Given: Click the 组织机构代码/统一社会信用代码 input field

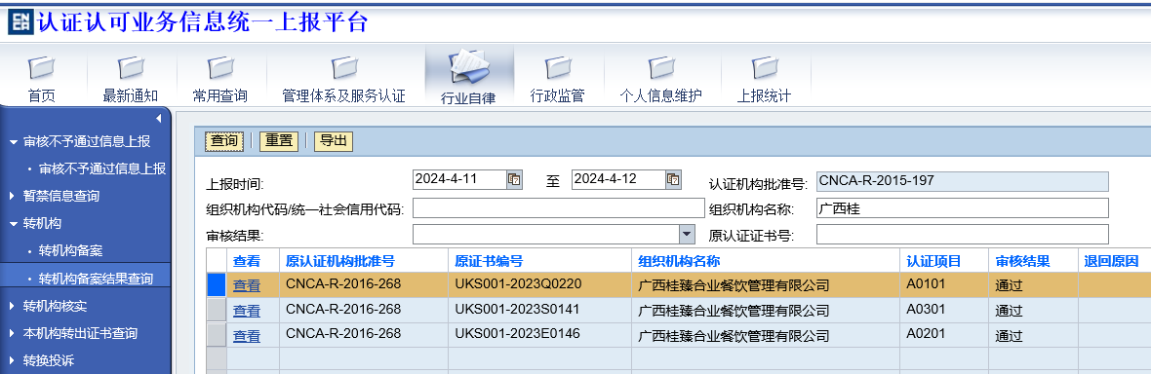Looking at the screenshot, I should (558, 208).
